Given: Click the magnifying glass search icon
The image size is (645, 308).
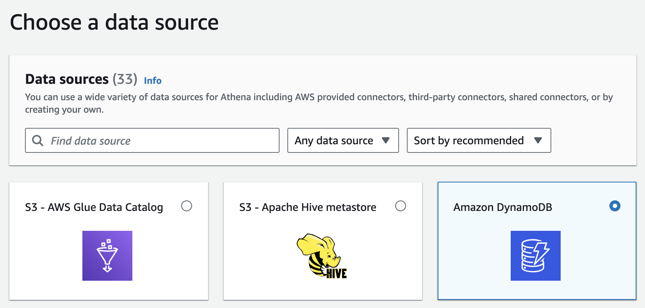Looking at the screenshot, I should click(37, 140).
